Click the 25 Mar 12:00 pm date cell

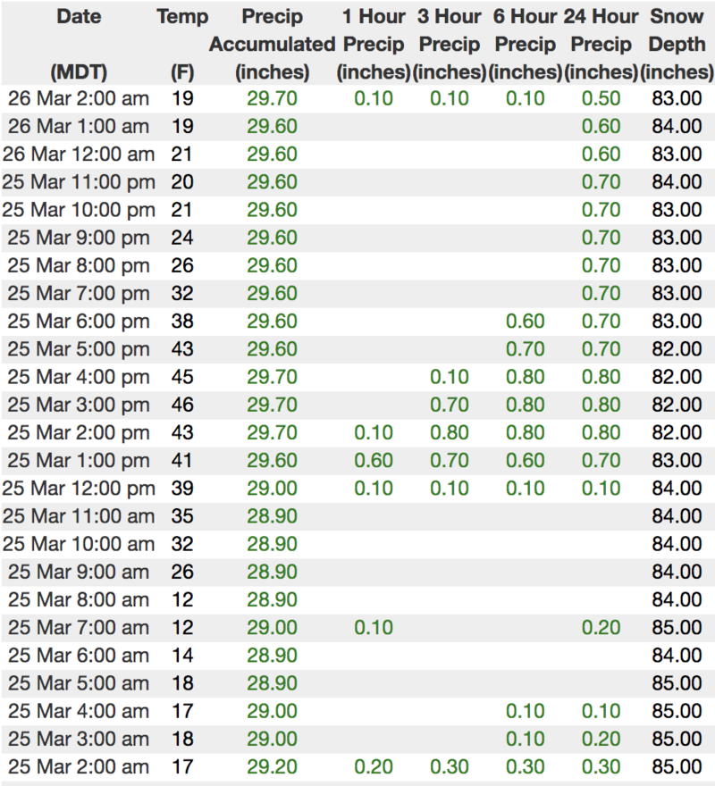78,489
